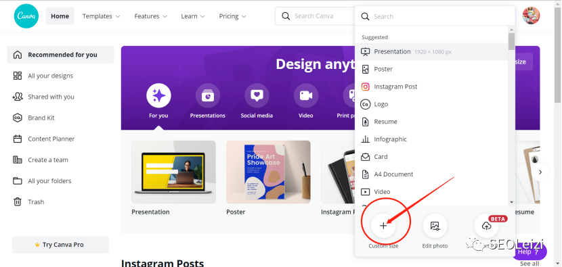562x267 pixels.
Task: Select the Presentations category icon
Action: [207, 95]
